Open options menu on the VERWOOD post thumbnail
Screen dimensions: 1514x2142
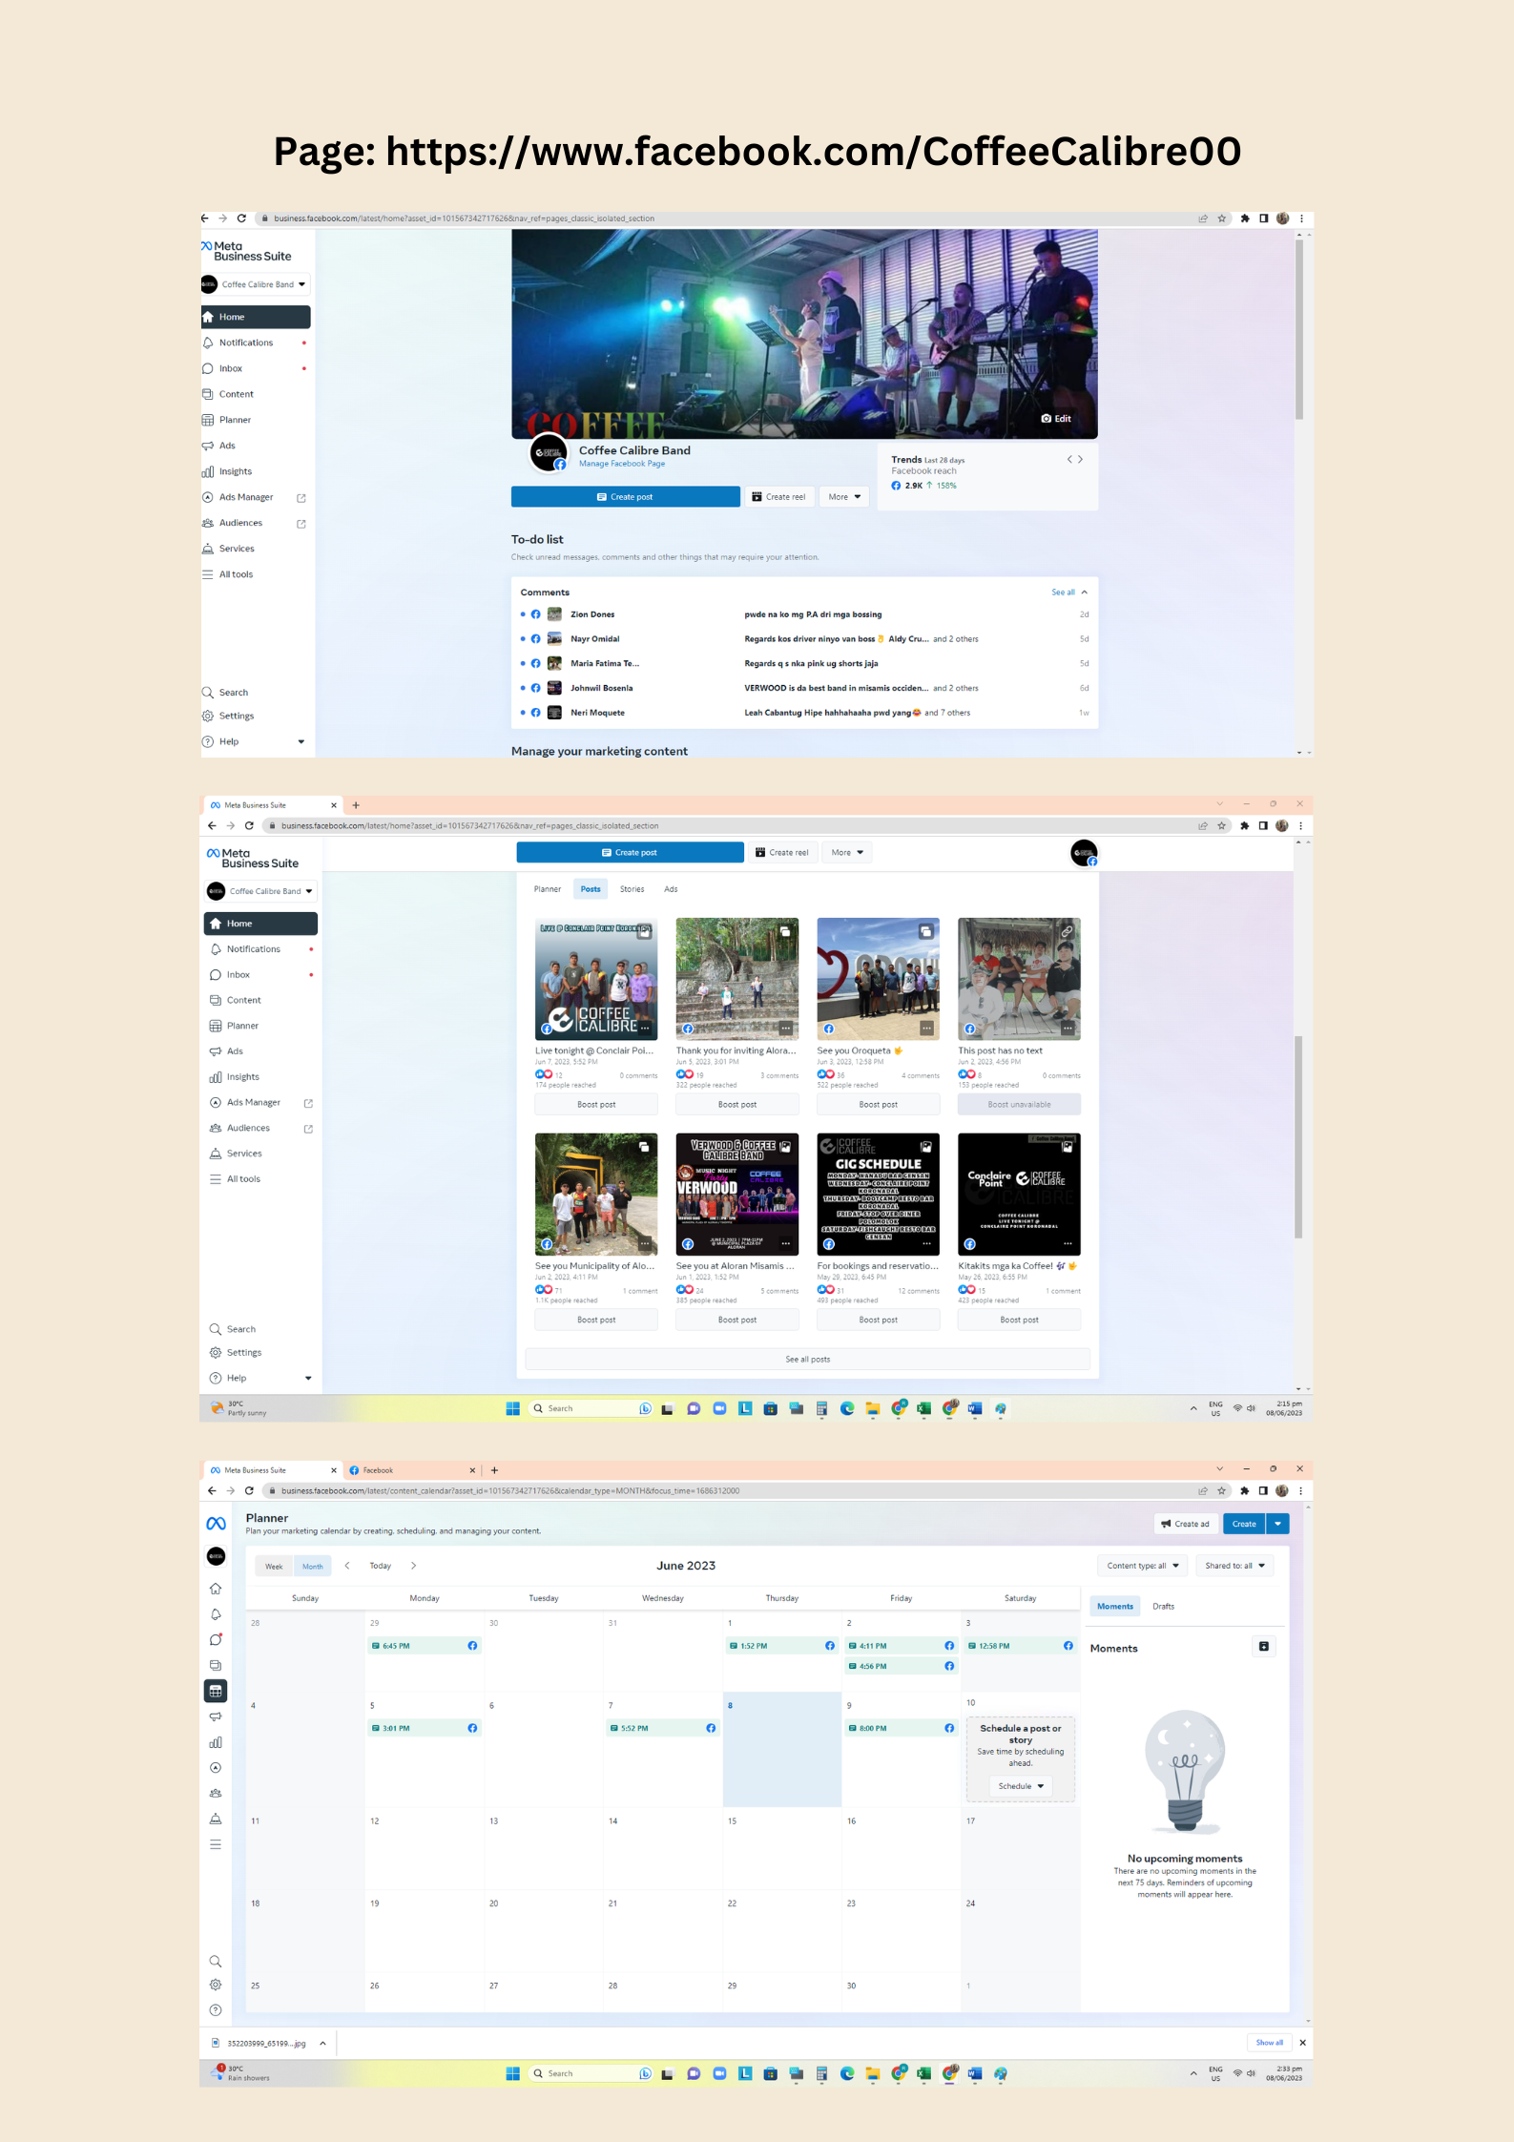point(785,1244)
